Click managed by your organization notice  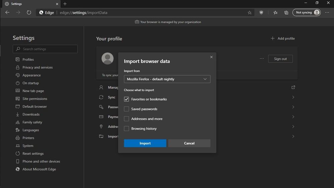click(x=168, y=22)
